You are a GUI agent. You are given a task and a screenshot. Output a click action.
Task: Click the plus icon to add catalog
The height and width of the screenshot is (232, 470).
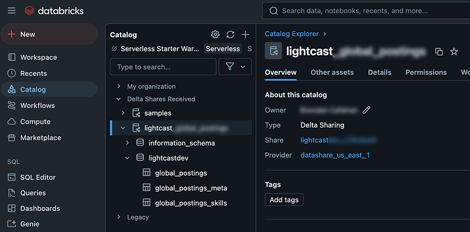246,35
